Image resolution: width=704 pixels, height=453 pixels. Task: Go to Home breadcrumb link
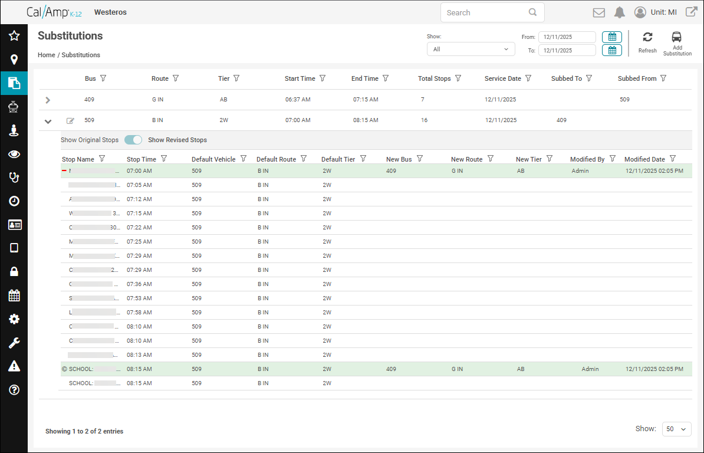(x=46, y=55)
